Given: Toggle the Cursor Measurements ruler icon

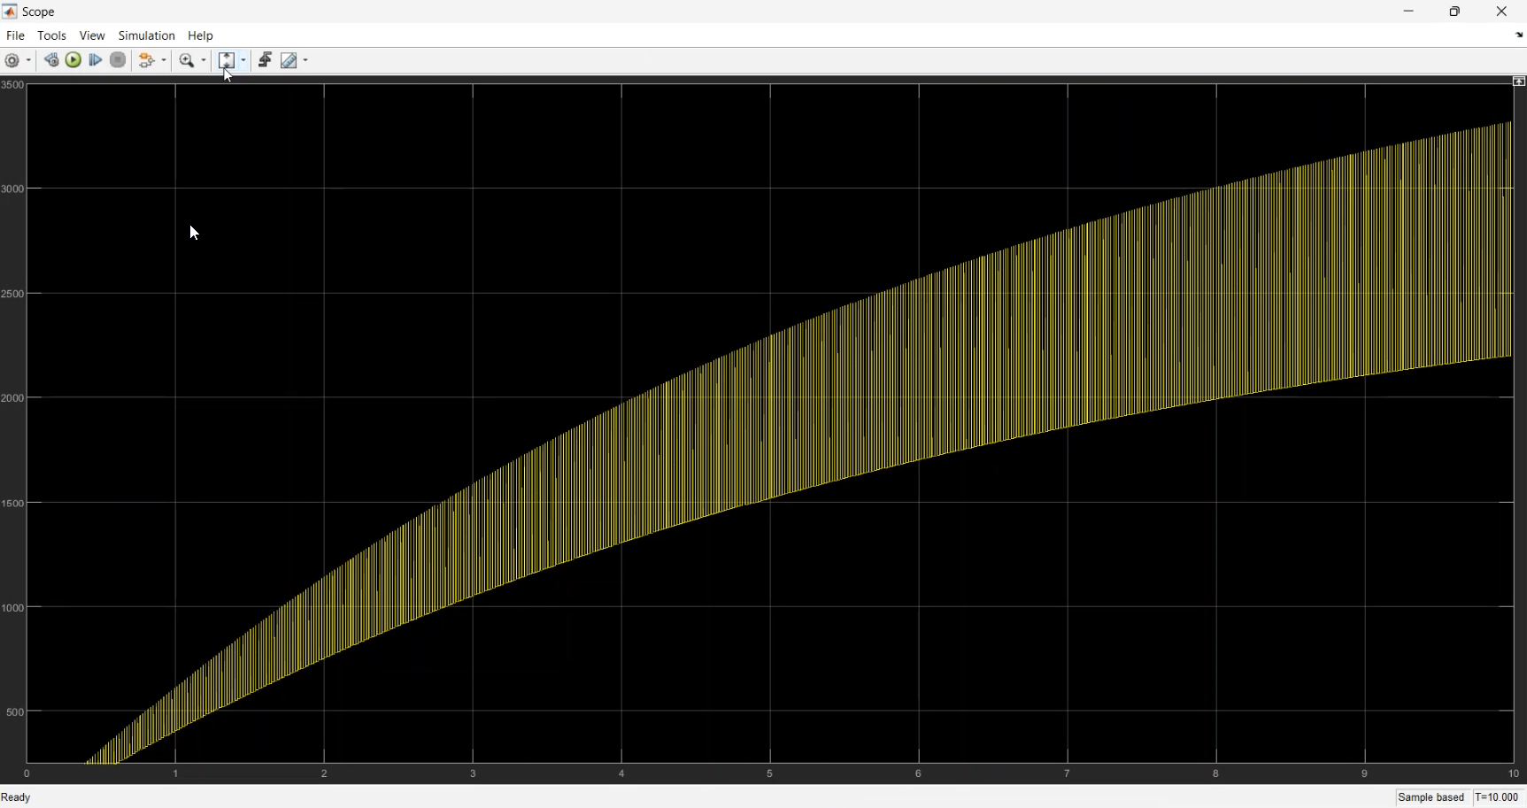Looking at the screenshot, I should (x=289, y=61).
